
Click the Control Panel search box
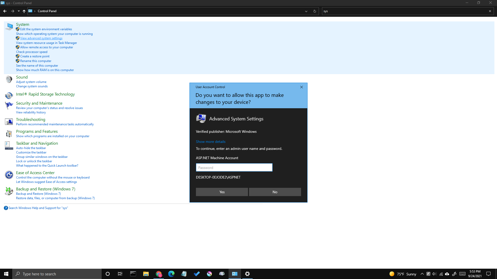(405, 11)
